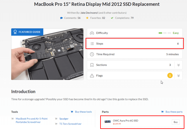
Task: Click the Flags row label
Action: click(x=99, y=76)
